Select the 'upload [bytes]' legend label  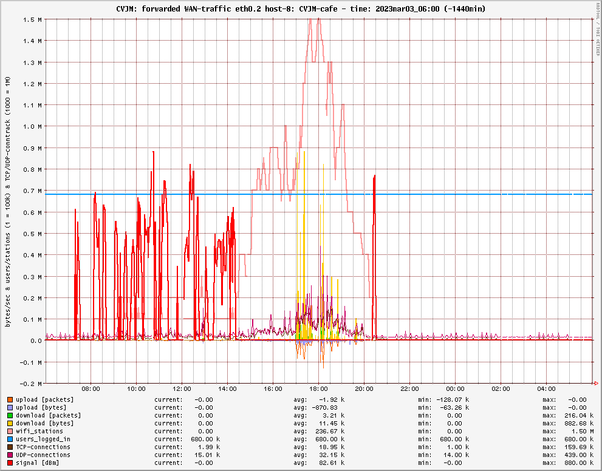(x=41, y=408)
